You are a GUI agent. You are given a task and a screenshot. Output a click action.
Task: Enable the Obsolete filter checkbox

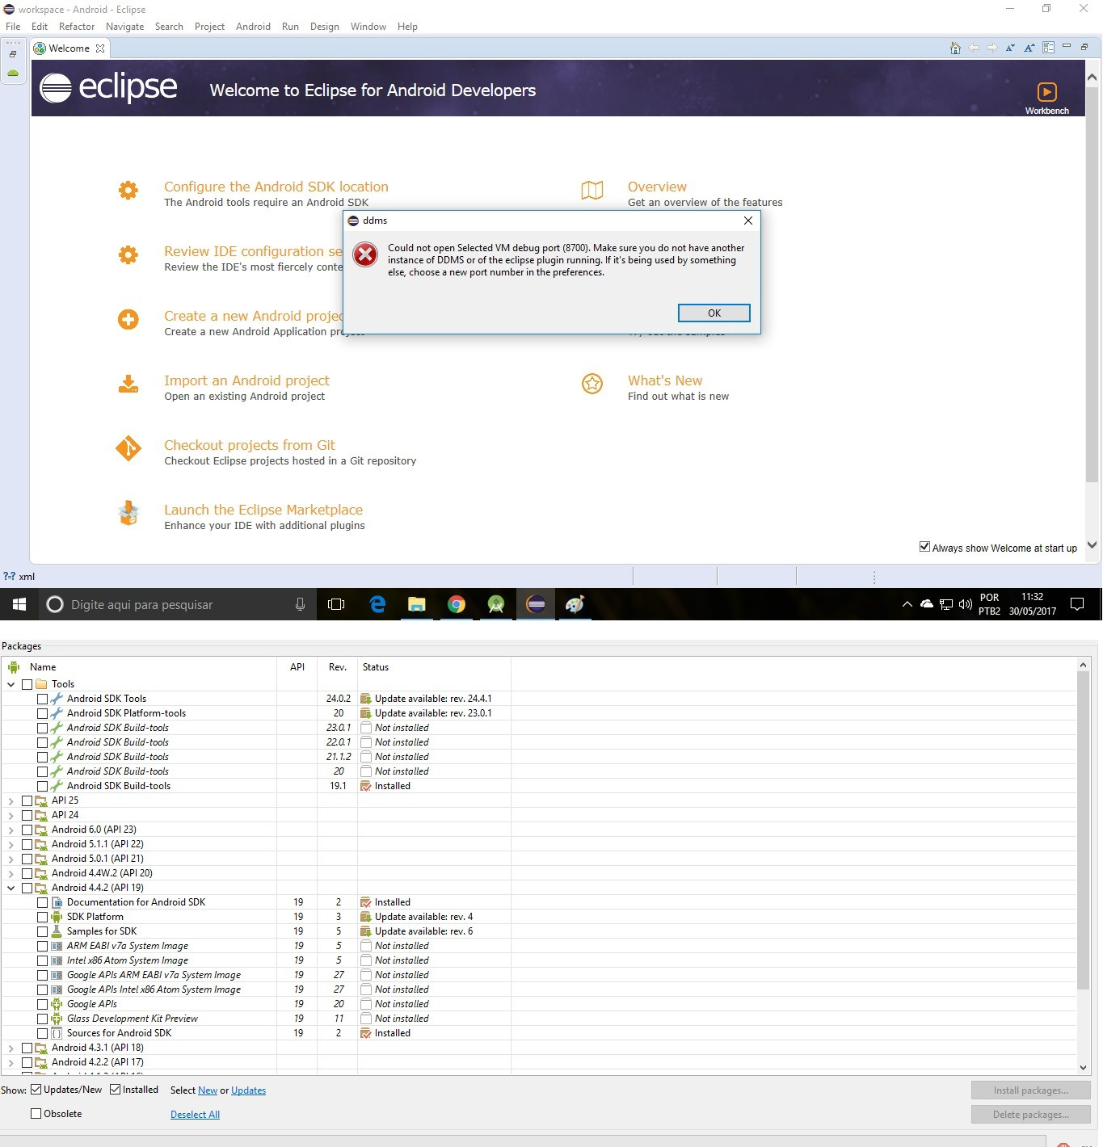[36, 1113]
